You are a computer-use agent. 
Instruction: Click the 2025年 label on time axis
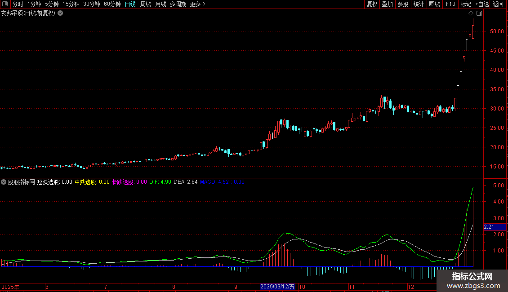pyautogui.click(x=10, y=287)
